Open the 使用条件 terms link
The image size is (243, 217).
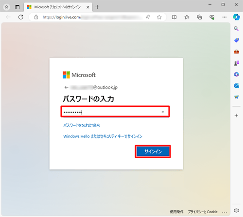pyautogui.click(x=176, y=212)
